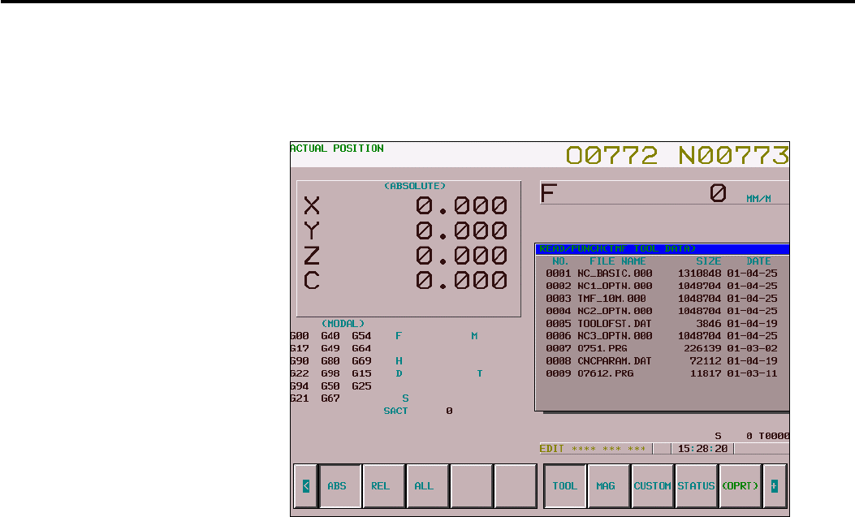Screen dimensions: 855x517
Task: Select file O7612.PRG in the list
Action: [662, 373]
